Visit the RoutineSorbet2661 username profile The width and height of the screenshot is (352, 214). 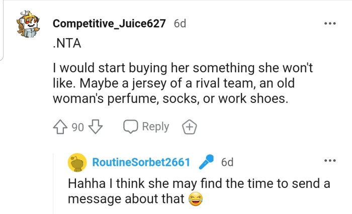tap(141, 162)
